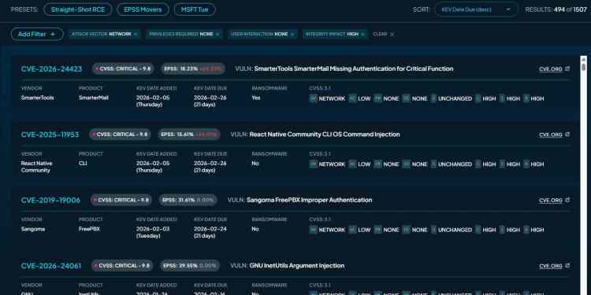Screen dimensions: 591x295
Task: Click the scrollbar thumb of the results list
Action: click(583, 67)
